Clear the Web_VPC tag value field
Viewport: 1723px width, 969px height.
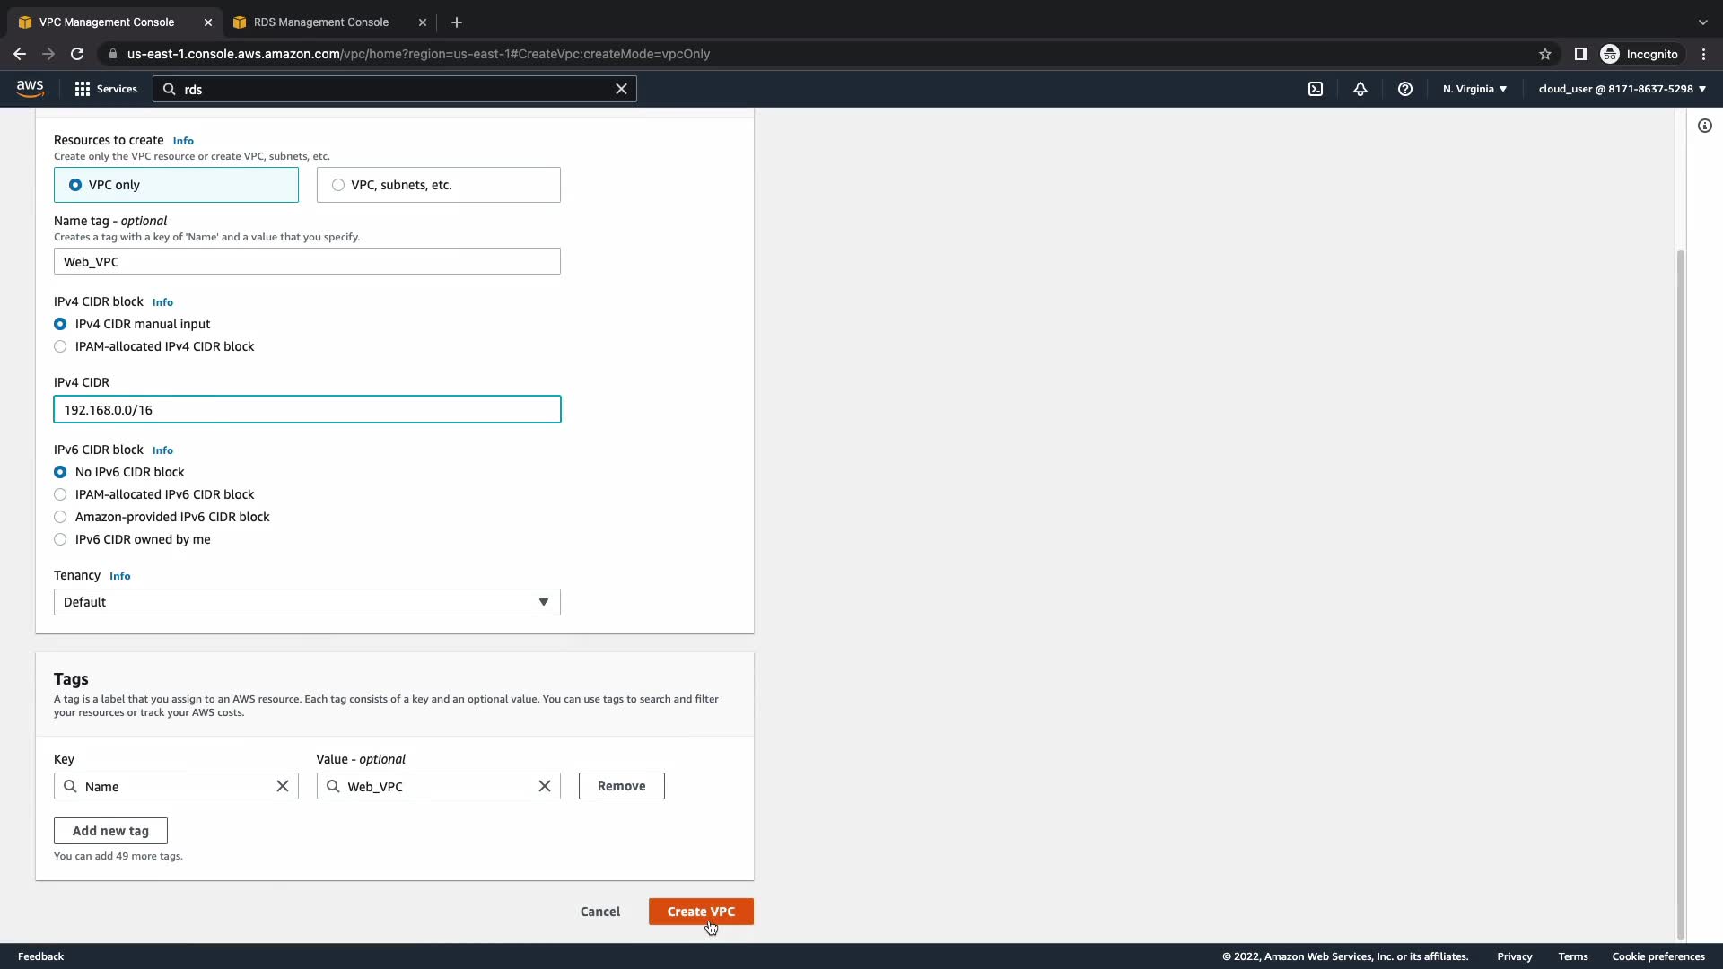(x=545, y=786)
